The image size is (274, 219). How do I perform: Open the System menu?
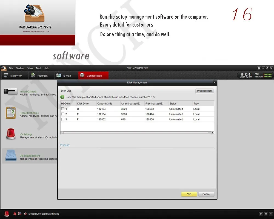(x=20, y=68)
